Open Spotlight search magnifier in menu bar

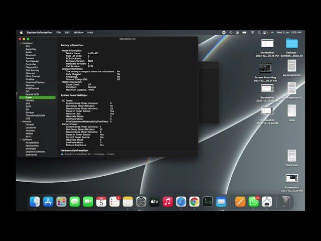point(259,32)
